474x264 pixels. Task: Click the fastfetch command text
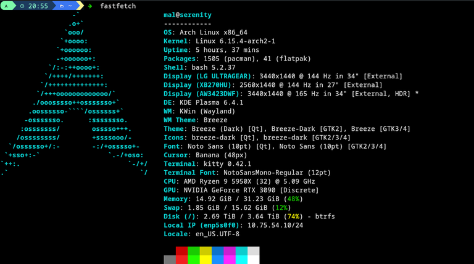point(118,6)
